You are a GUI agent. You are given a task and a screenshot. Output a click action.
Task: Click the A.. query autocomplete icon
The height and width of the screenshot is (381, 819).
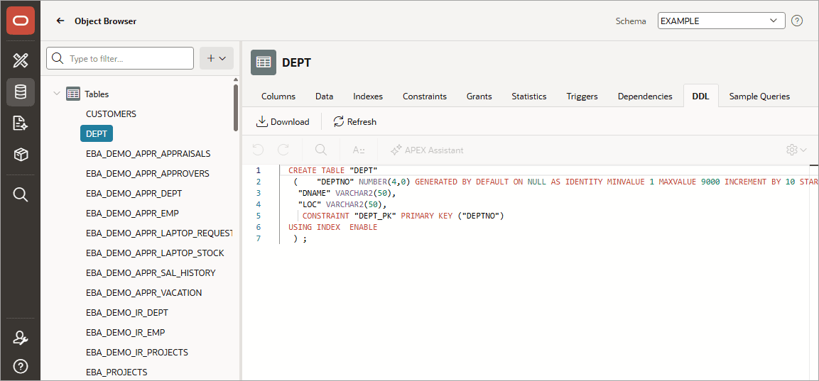pyautogui.click(x=358, y=150)
